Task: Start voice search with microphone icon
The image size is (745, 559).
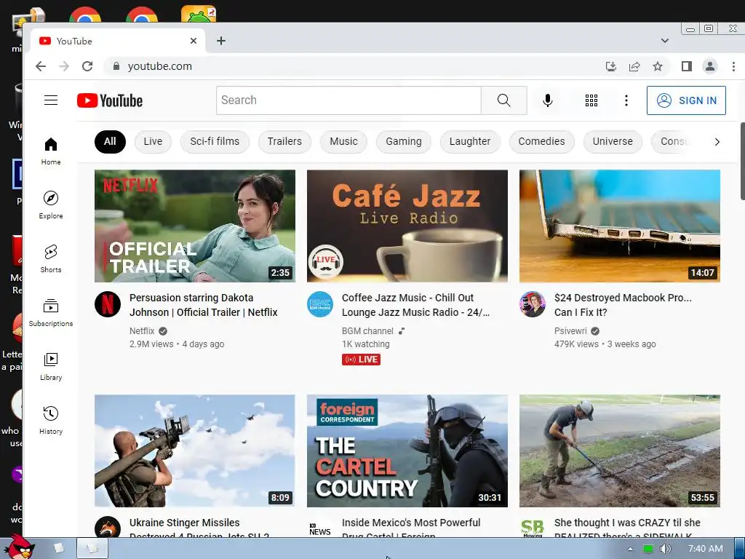Action: click(x=547, y=100)
